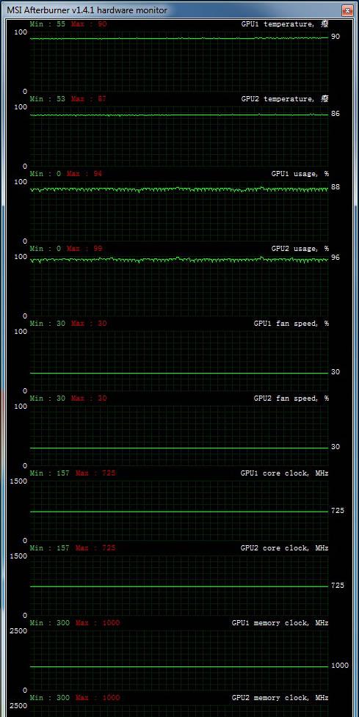
Task: Click the GPU2 usage, % graph label
Action: [300, 249]
